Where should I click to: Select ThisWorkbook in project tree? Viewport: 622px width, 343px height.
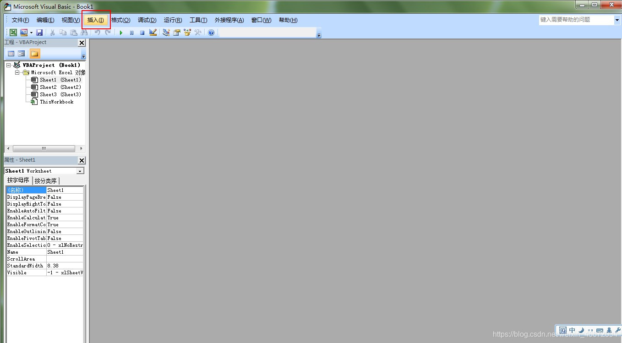56,102
